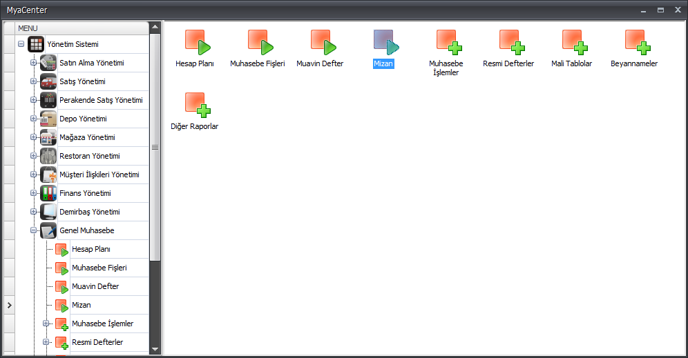The height and width of the screenshot is (358, 688).
Task: Select Yönetim Sistemi label in tree
Action: 73,44
